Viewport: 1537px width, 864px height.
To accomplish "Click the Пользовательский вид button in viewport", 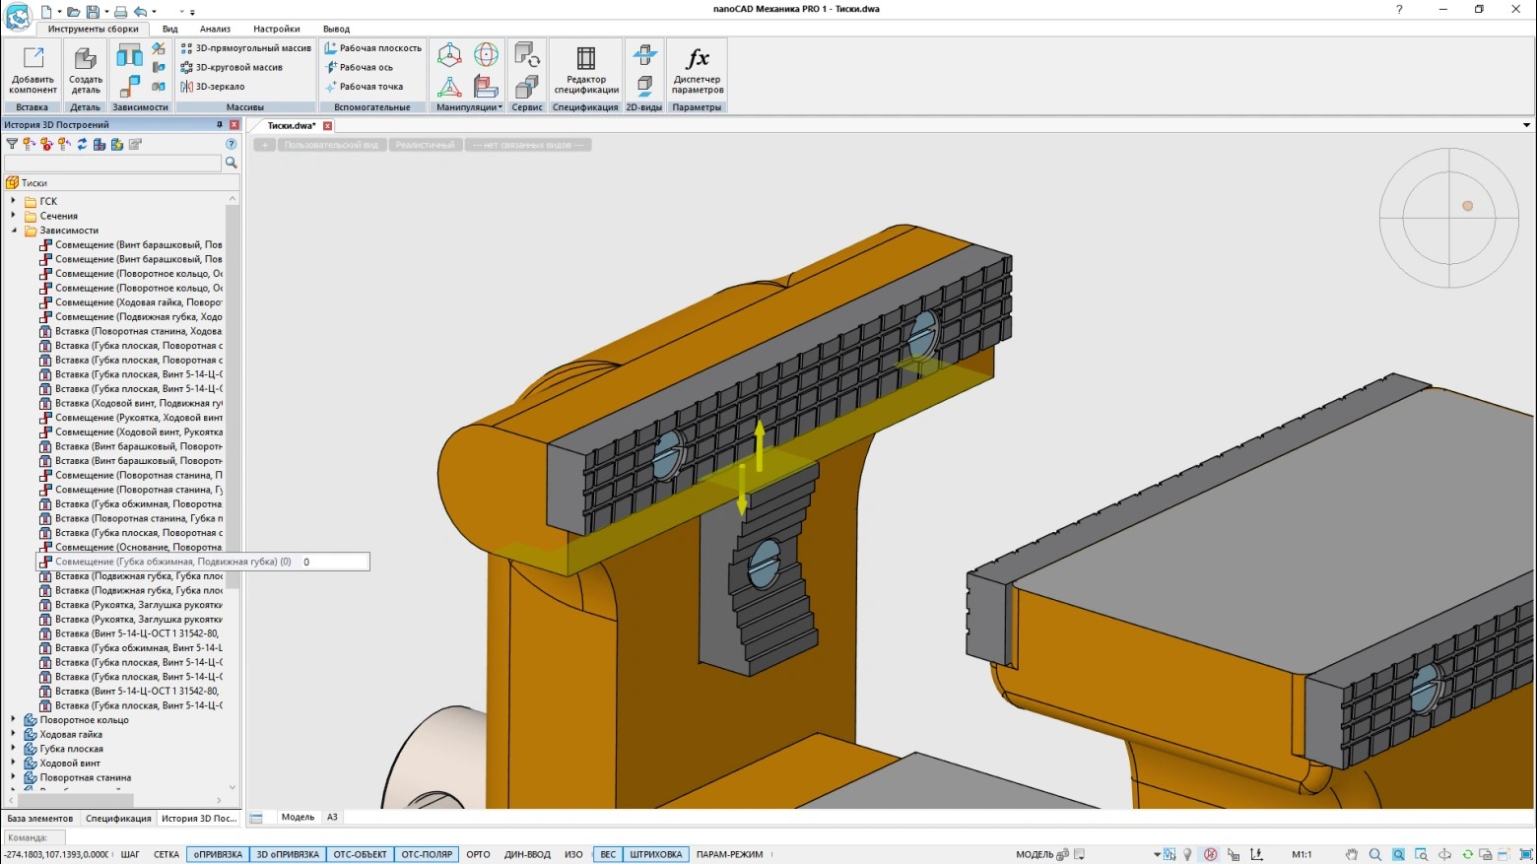I will [331, 145].
